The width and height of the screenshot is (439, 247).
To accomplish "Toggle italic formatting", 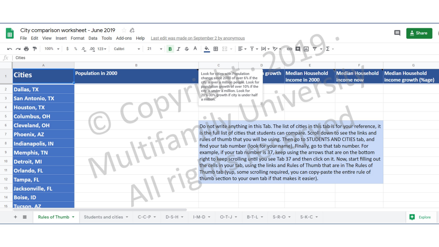I will click(178, 49).
